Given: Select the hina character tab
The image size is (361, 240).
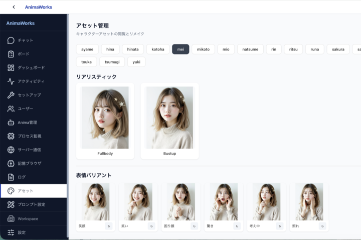Looking at the screenshot, I should [110, 49].
